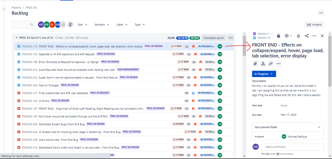
Task: Open the Label filter dropdown
Action: click(x=122, y=25)
